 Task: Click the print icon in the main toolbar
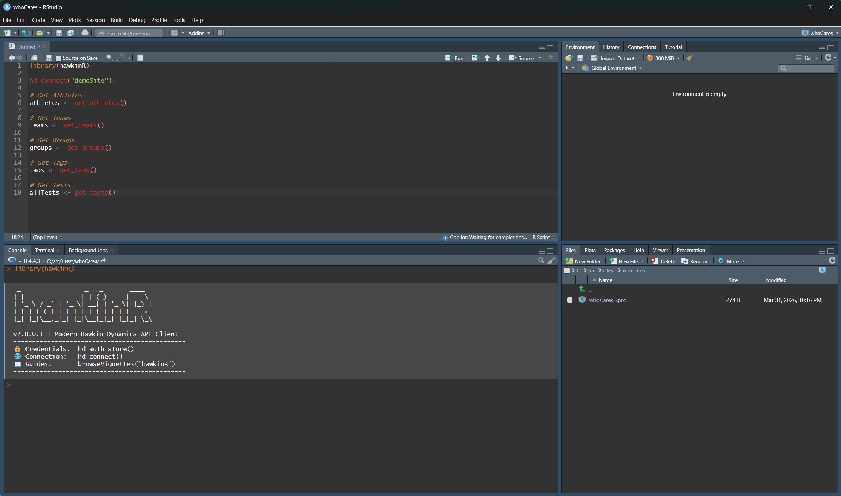point(85,33)
